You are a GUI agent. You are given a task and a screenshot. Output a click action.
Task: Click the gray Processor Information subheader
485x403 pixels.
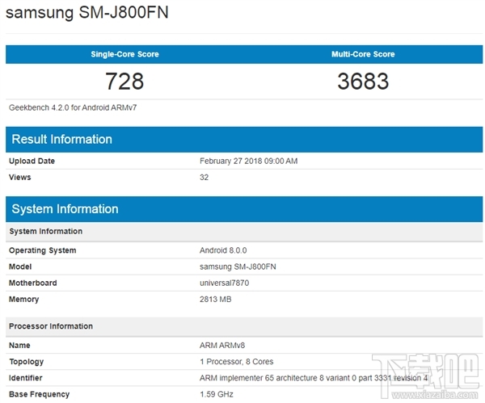(50, 326)
